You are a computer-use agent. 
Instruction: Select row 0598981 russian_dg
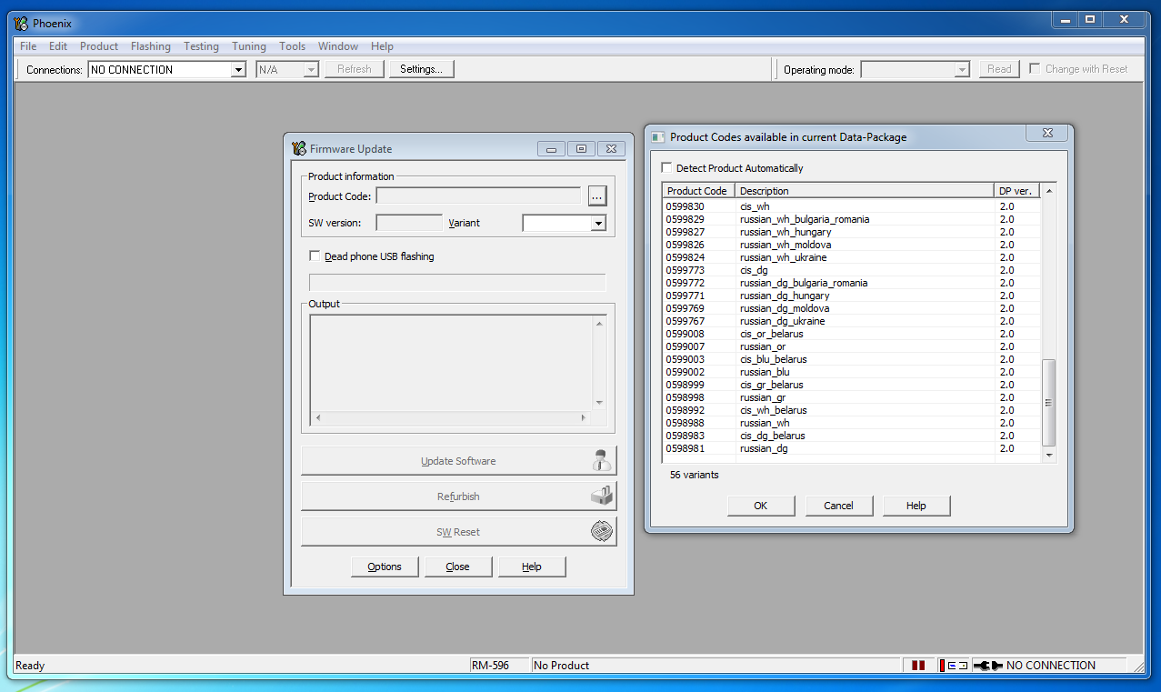[x=851, y=448]
